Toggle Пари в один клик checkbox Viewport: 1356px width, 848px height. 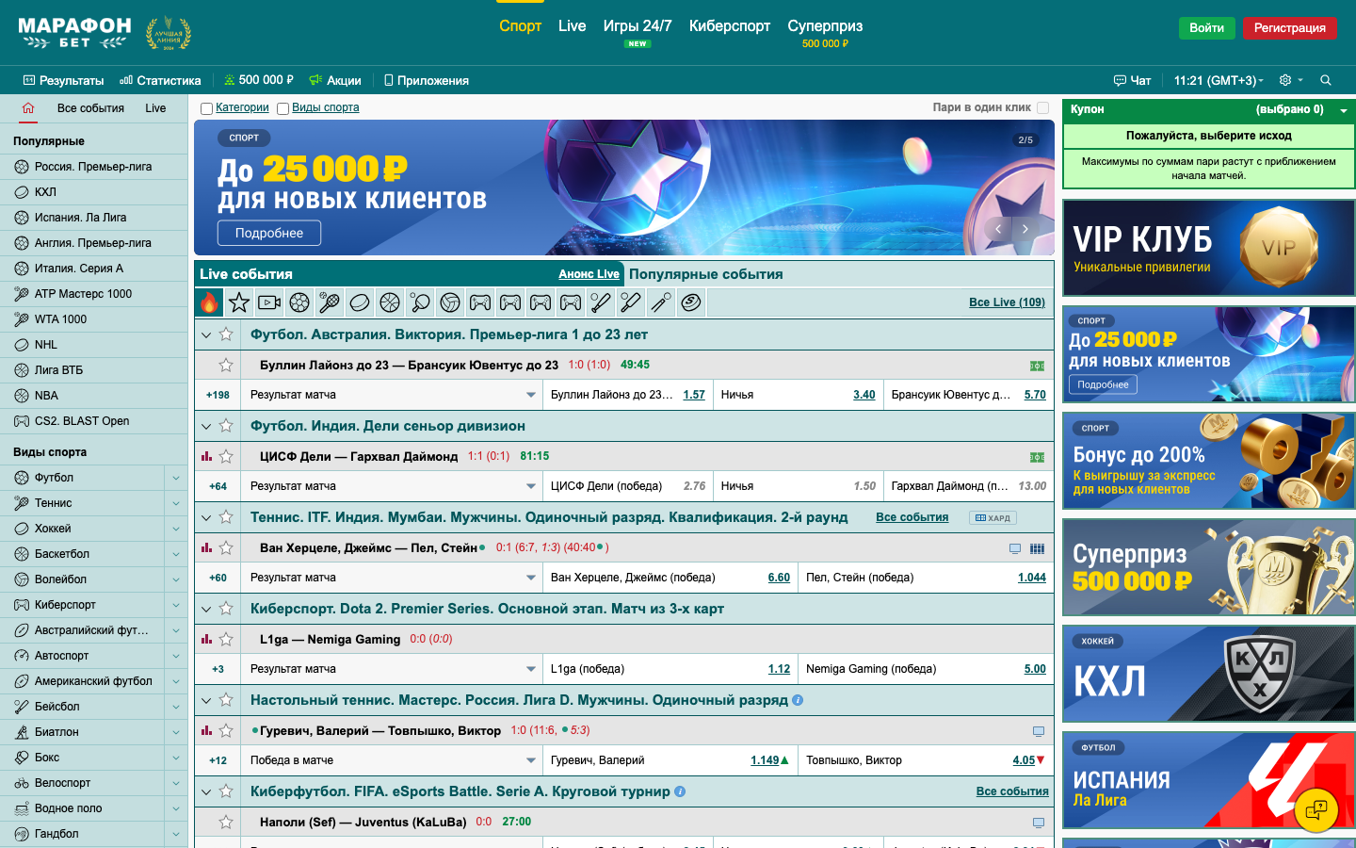pos(1042,107)
